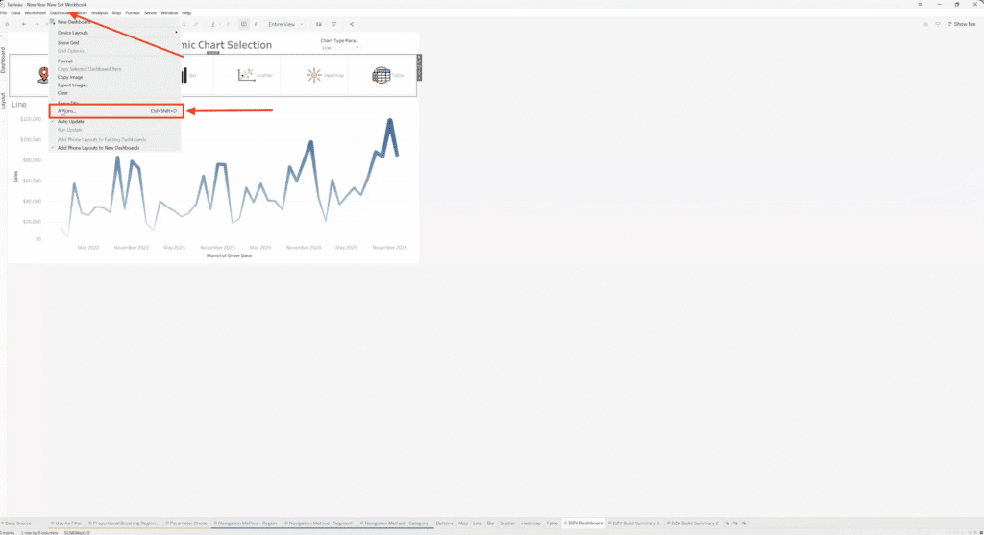984x535 pixels.
Task: Open the Layout side pane tab
Action: (x=3, y=101)
